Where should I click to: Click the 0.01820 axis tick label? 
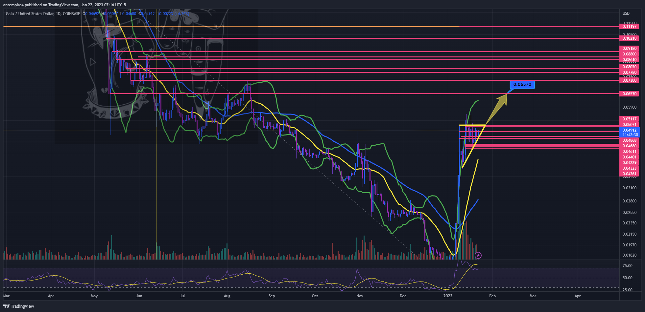pos(629,255)
